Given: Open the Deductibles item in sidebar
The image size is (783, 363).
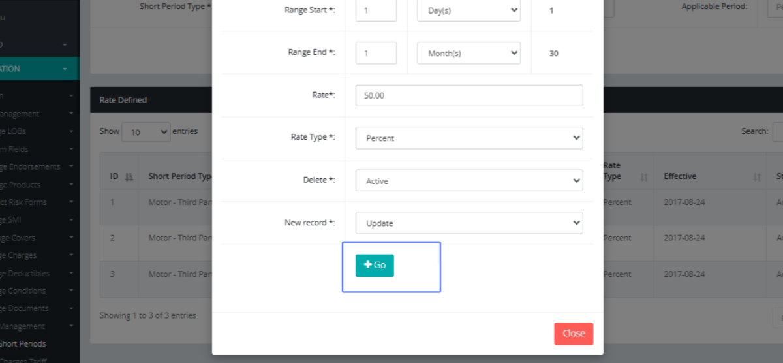Looking at the screenshot, I should (x=26, y=274).
